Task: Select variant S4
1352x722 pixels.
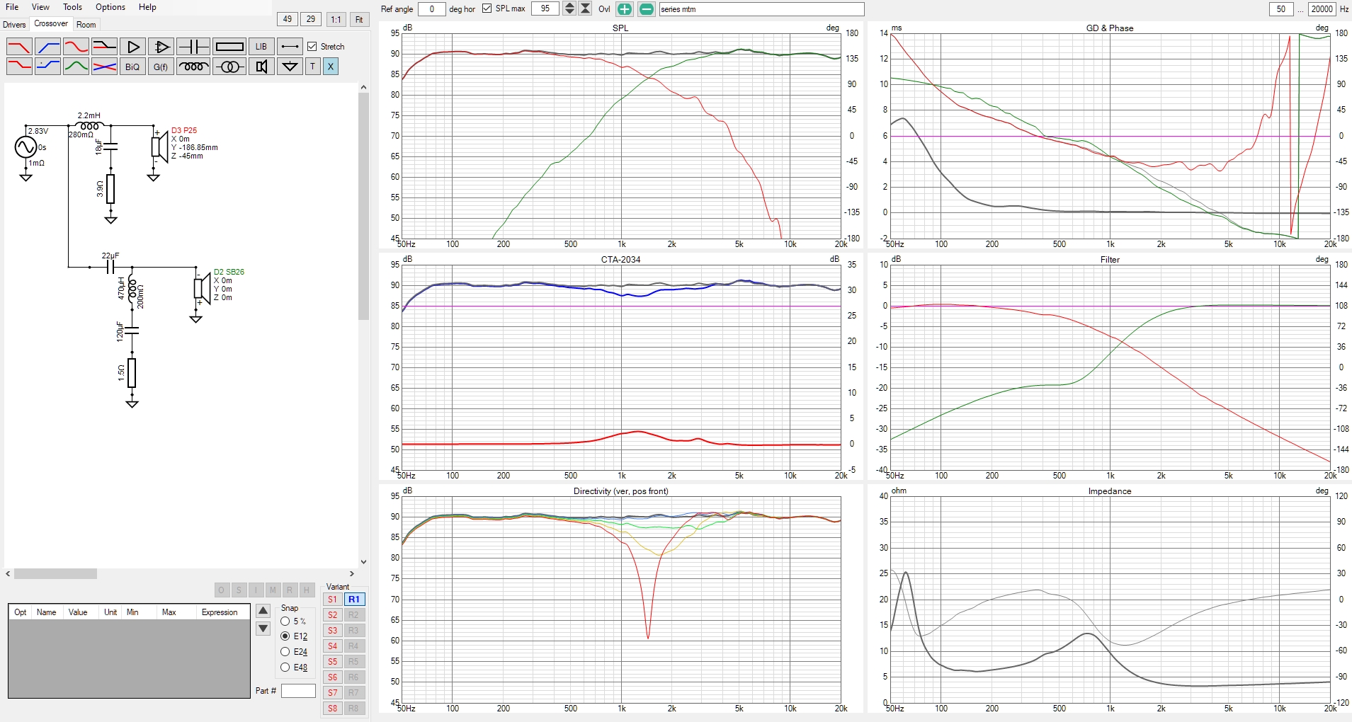Action: [x=332, y=646]
